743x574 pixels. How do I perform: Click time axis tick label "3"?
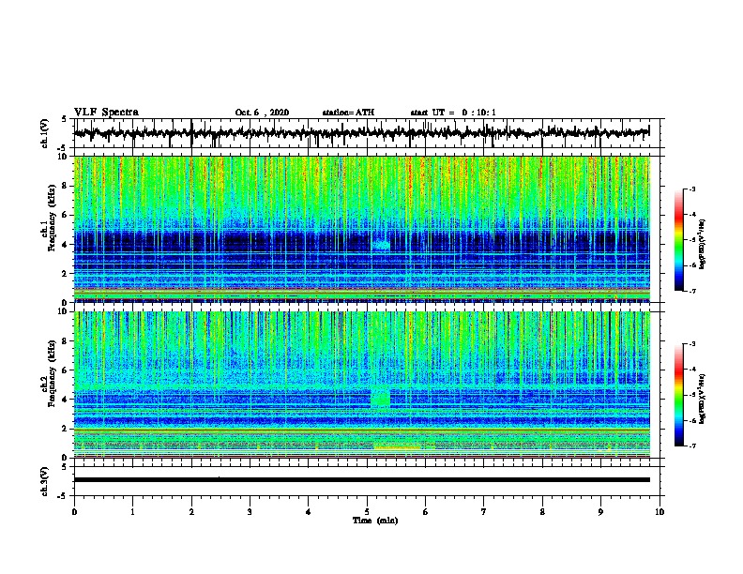pos(250,512)
